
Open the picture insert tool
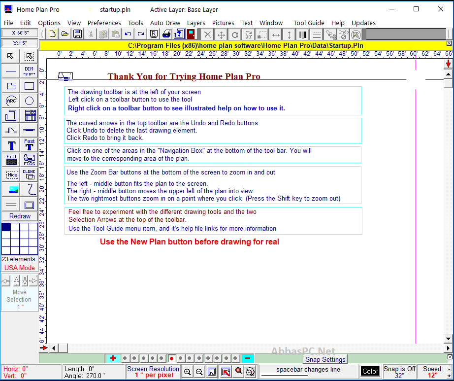(x=11, y=190)
